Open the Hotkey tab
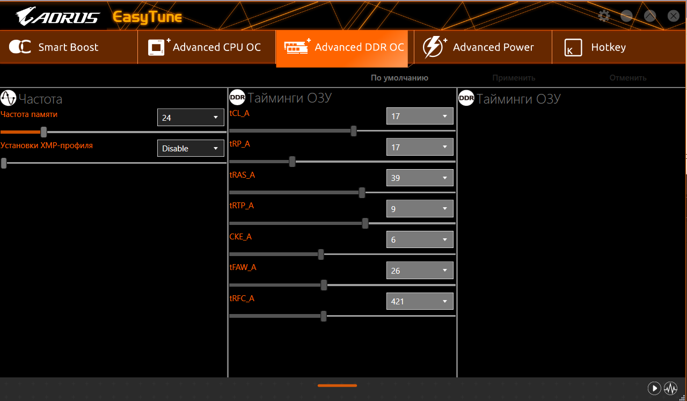 tap(619, 47)
